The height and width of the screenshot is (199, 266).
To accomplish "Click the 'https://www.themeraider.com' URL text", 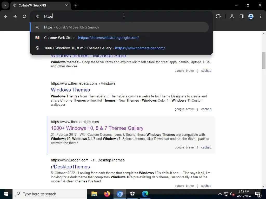I will tap(75, 122).
